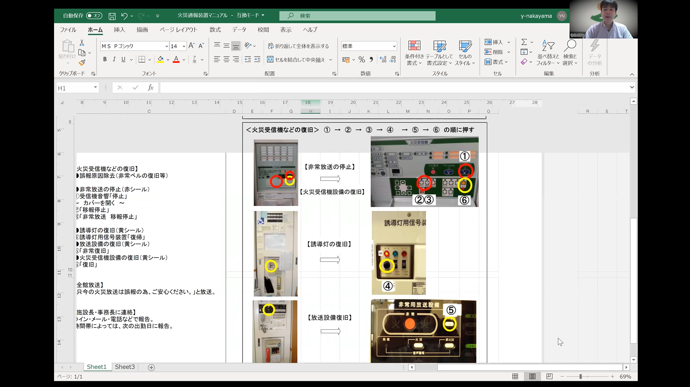
Task: Click the Borders icon
Action: pyautogui.click(x=142, y=60)
